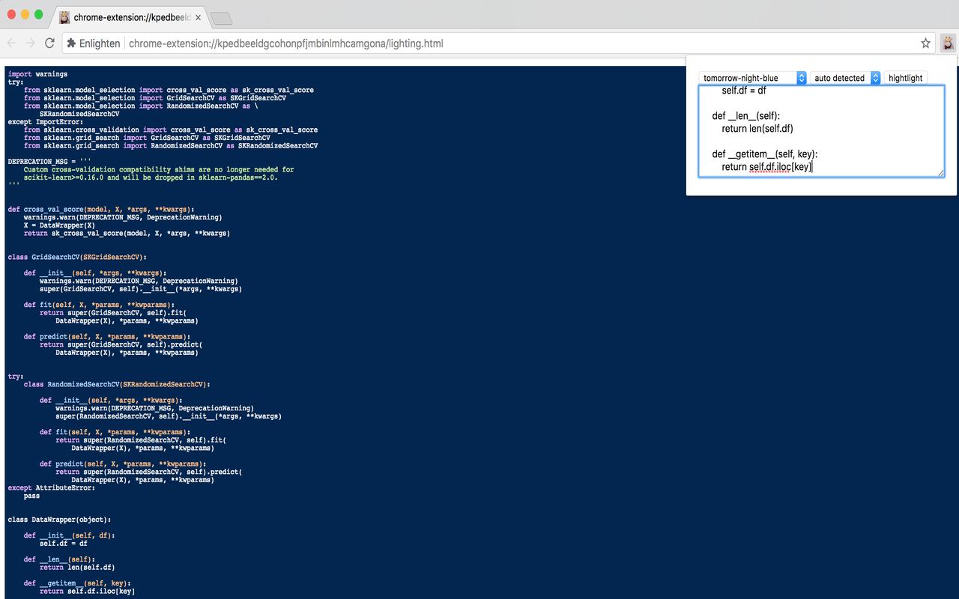The height and width of the screenshot is (599, 959).
Task: Click the browser back arrow
Action: (x=12, y=43)
